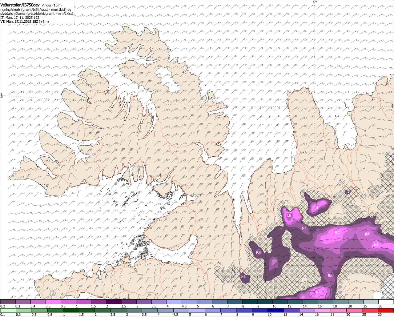Click the 0.3 precipitation value on map
Screen dimensions: 394x317
243,277
